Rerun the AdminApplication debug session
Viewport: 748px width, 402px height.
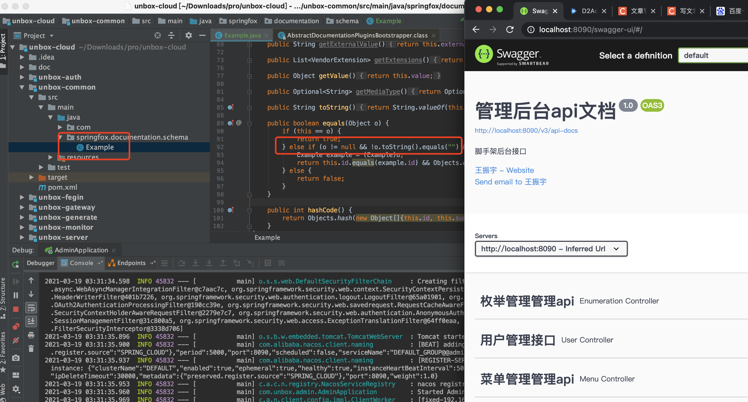(16, 264)
